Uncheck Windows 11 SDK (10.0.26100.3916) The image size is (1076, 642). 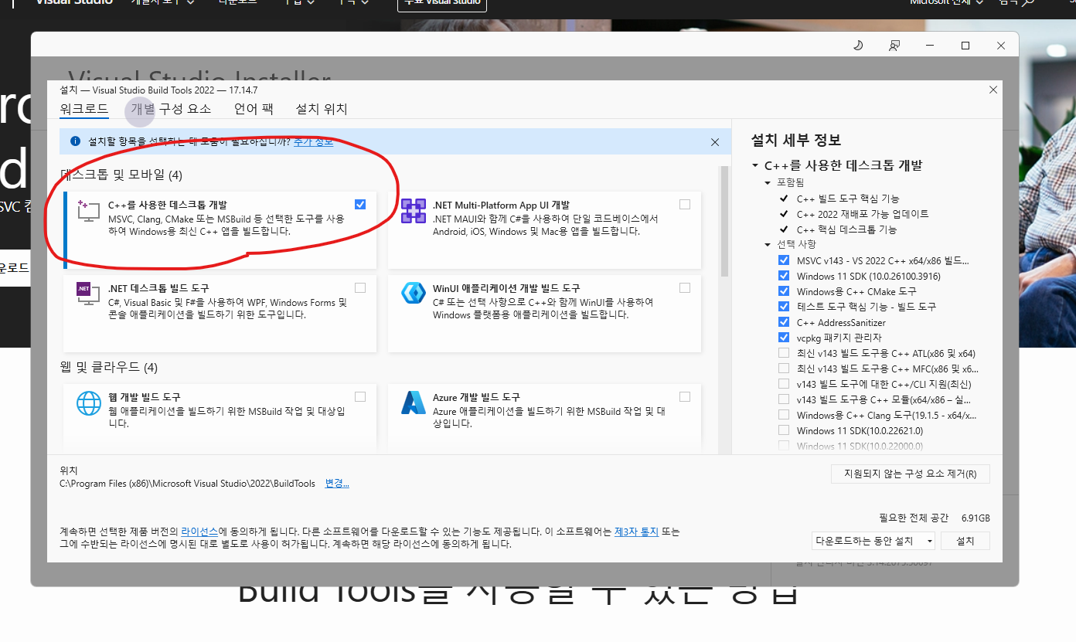784,276
